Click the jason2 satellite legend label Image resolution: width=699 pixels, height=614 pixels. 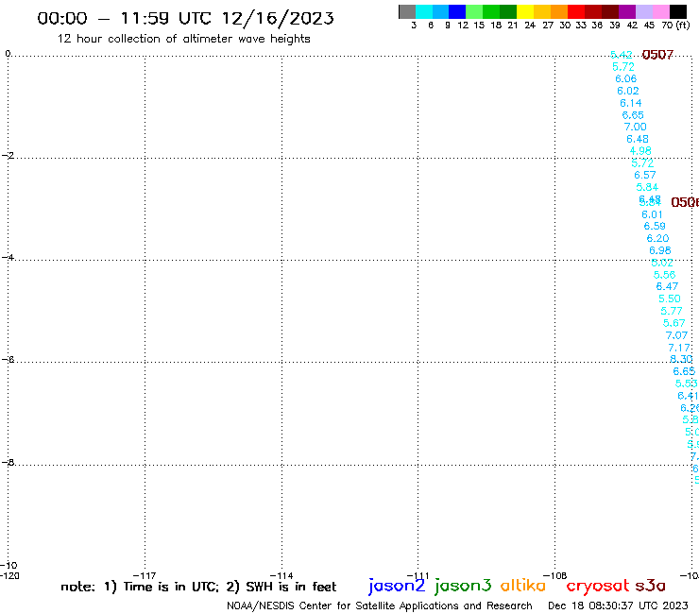point(397,586)
